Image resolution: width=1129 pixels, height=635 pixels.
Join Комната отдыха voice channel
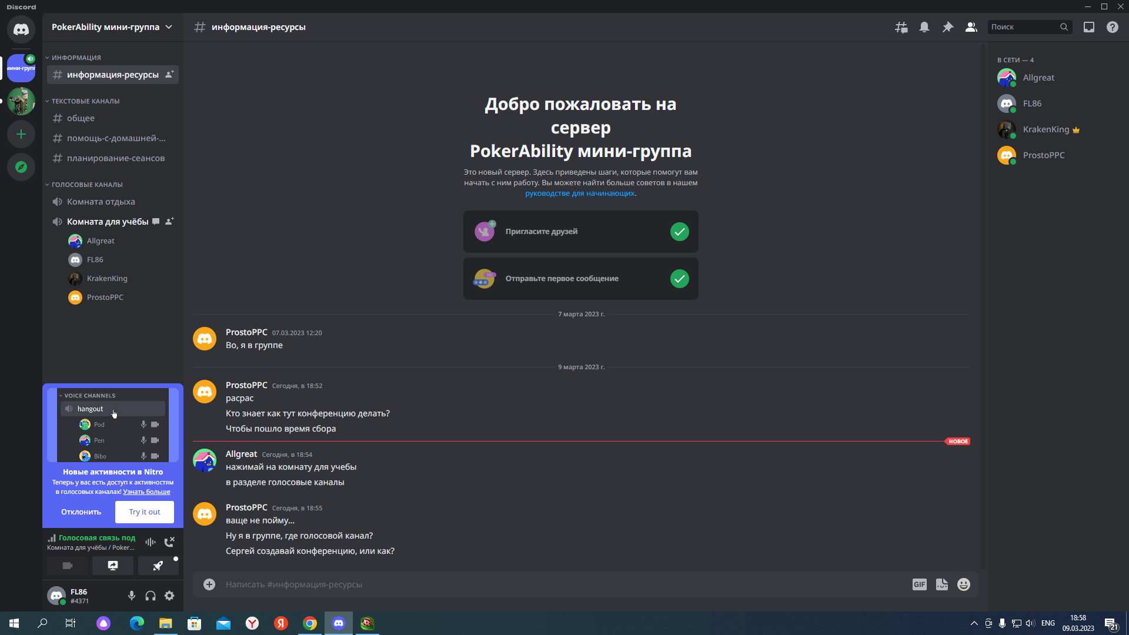[x=112, y=202]
